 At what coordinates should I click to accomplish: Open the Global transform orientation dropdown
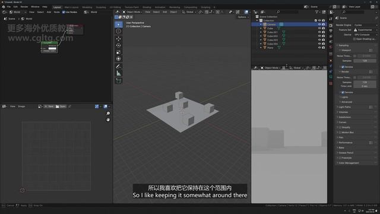[x=189, y=12]
